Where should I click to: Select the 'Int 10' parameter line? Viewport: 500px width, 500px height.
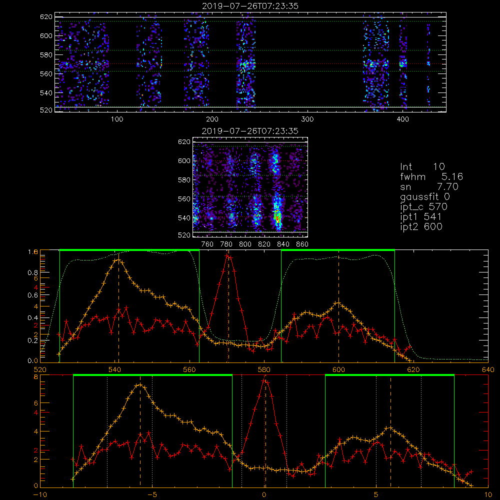coord(422,166)
